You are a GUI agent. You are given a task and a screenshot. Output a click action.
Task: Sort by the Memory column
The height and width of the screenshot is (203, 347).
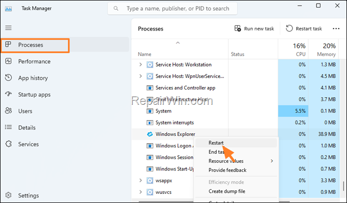point(324,49)
